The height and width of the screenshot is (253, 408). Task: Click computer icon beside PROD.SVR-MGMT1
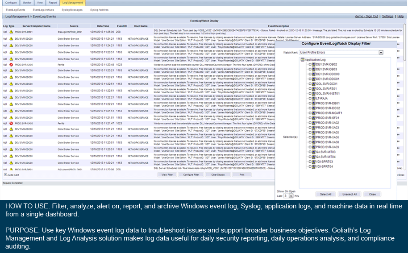(313, 113)
